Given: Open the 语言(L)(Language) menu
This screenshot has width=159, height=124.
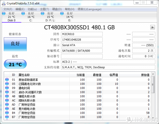Looking at the screenshot, I should pyautogui.click(x=90, y=9).
